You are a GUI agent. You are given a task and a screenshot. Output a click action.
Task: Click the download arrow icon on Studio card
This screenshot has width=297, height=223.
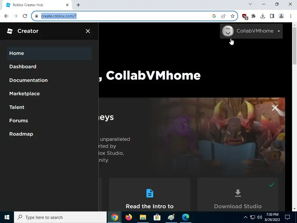coord(238,193)
